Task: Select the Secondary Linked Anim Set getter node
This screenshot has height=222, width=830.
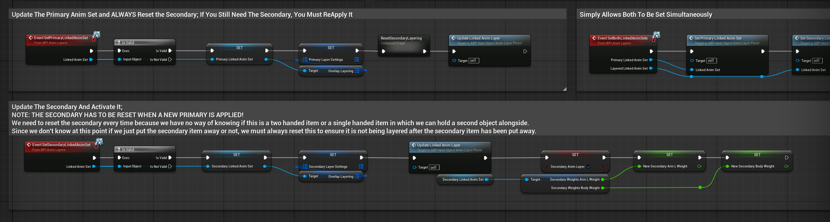Action: [463, 180]
